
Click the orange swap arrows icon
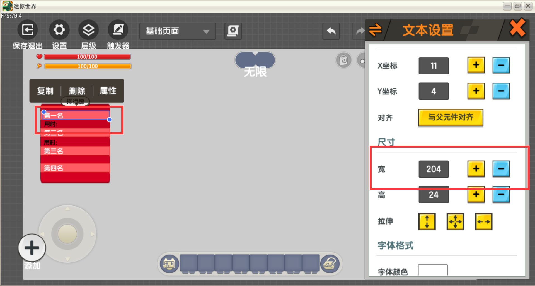pos(375,30)
